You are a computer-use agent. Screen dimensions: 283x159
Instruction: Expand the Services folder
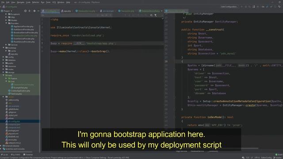click(x=6, y=45)
